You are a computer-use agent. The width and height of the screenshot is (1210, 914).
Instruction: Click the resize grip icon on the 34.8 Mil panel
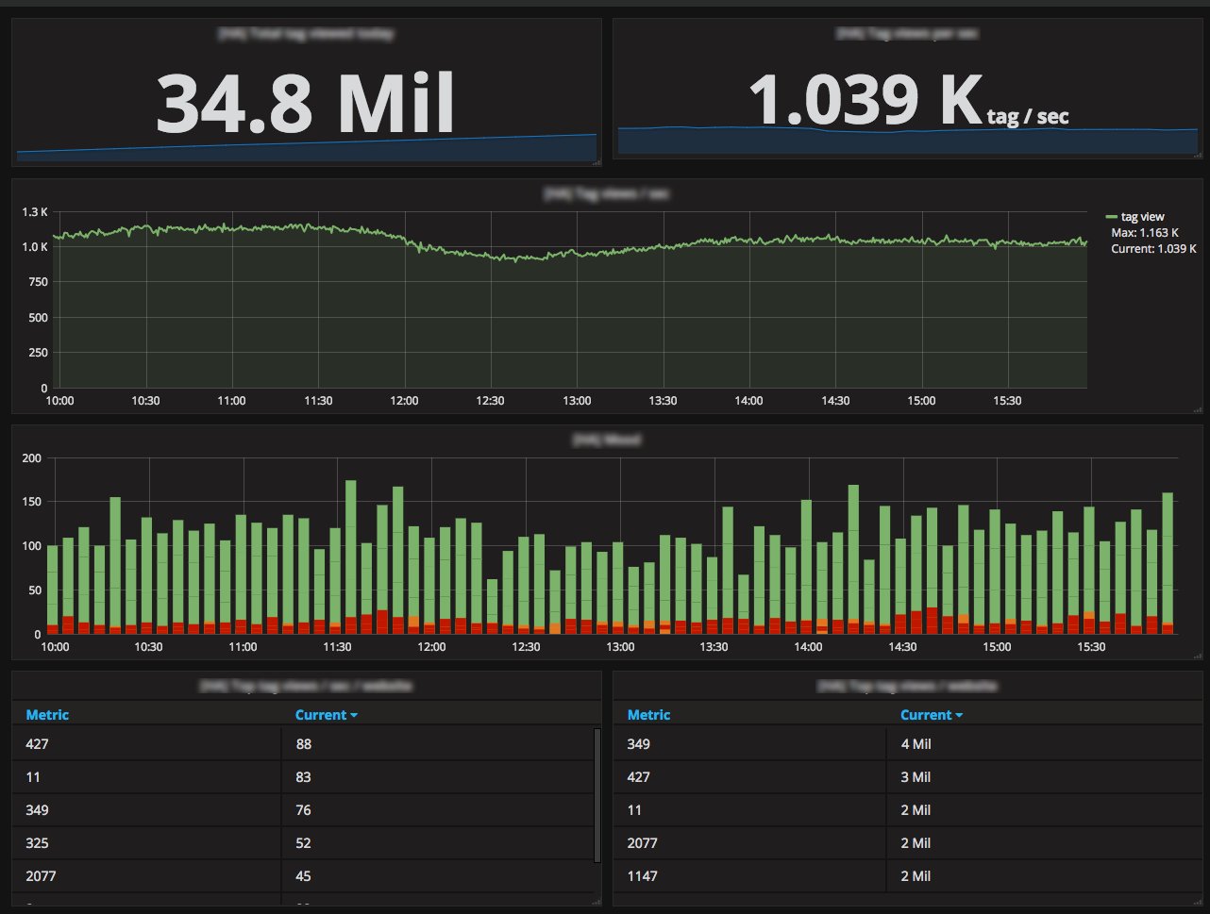[x=596, y=162]
